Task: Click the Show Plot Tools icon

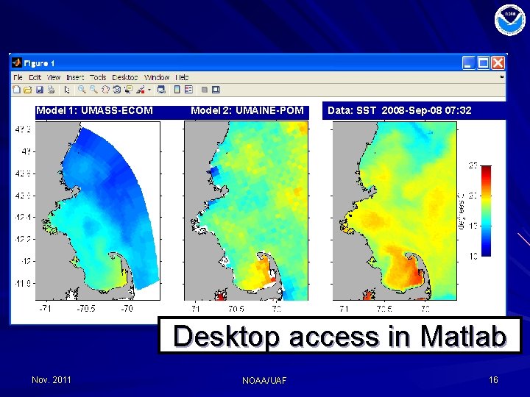Action: [216, 90]
